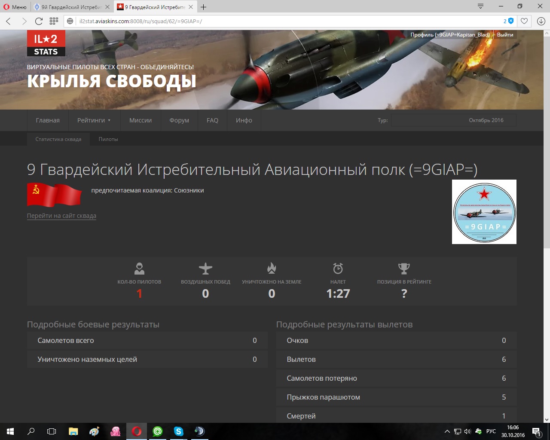Switch to the Пилоты tab
The height and width of the screenshot is (440, 550).
108,139
